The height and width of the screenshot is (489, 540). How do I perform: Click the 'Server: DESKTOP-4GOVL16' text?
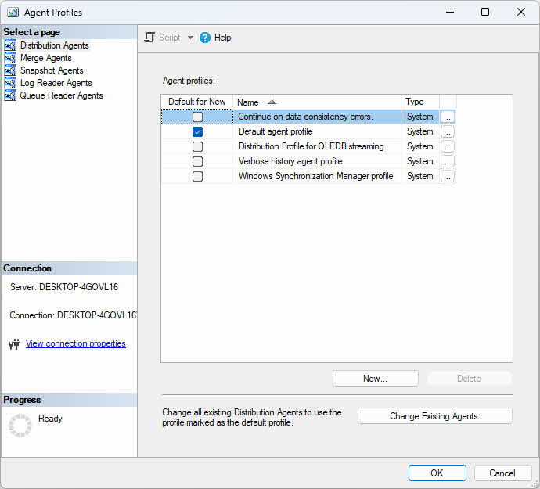pos(64,287)
